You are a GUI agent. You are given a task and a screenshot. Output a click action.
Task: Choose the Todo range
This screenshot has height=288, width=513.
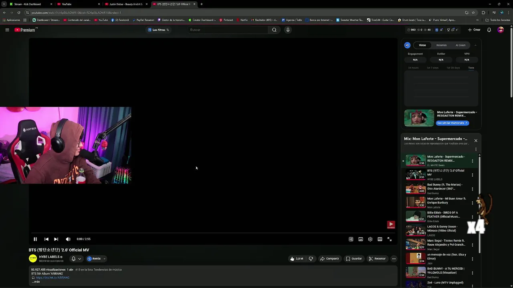point(471,68)
